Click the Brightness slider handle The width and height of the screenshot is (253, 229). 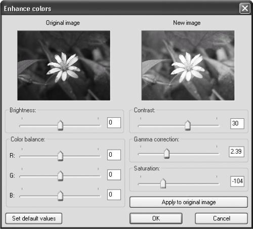point(60,125)
